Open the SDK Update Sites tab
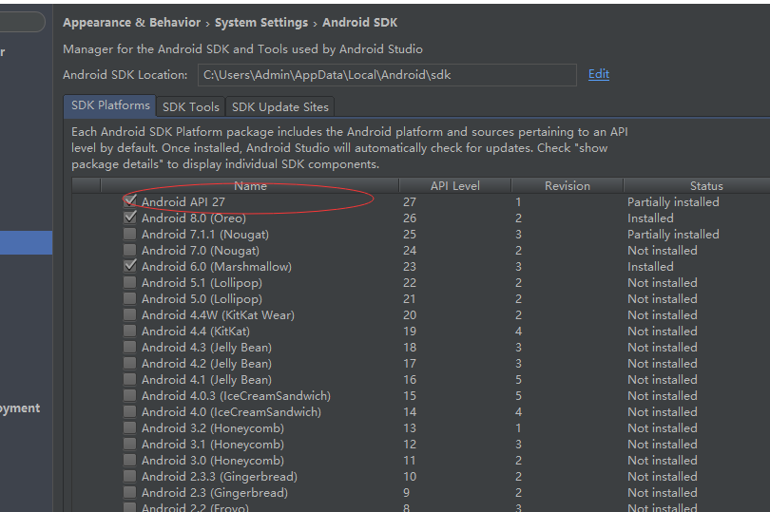770x512 pixels. pos(279,107)
